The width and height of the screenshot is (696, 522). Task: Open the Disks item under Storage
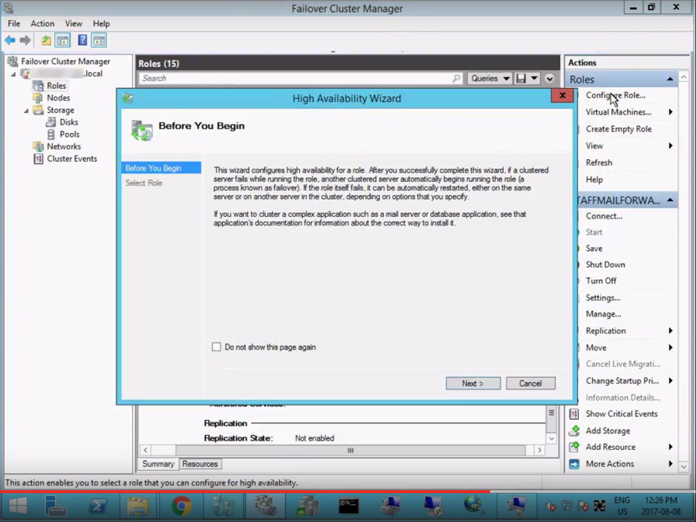coord(68,122)
